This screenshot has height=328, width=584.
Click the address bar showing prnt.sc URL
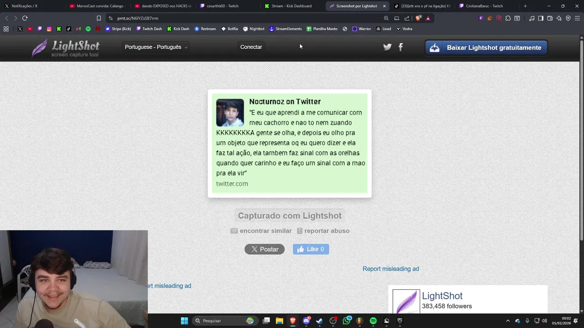246,18
